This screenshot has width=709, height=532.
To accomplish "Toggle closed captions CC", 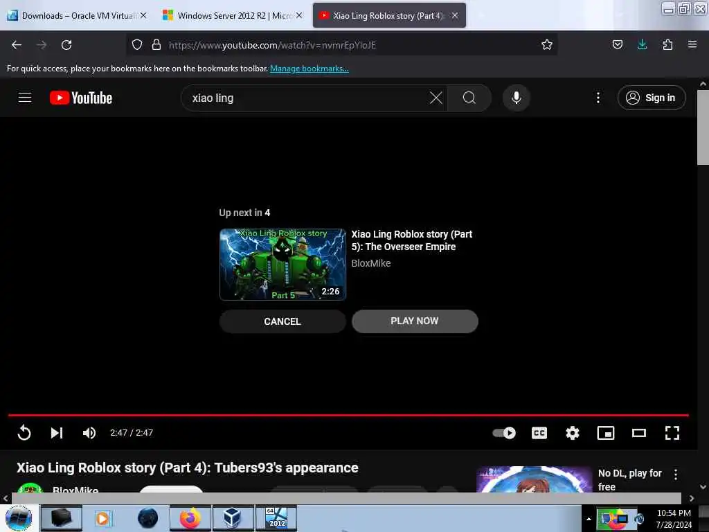I will tap(539, 433).
